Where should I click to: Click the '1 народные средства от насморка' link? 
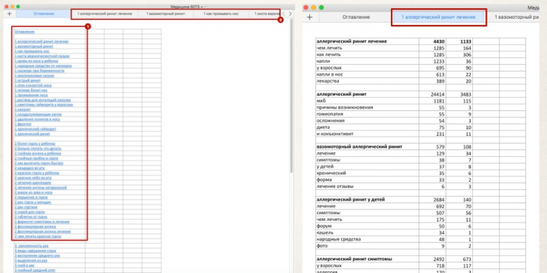point(43,66)
